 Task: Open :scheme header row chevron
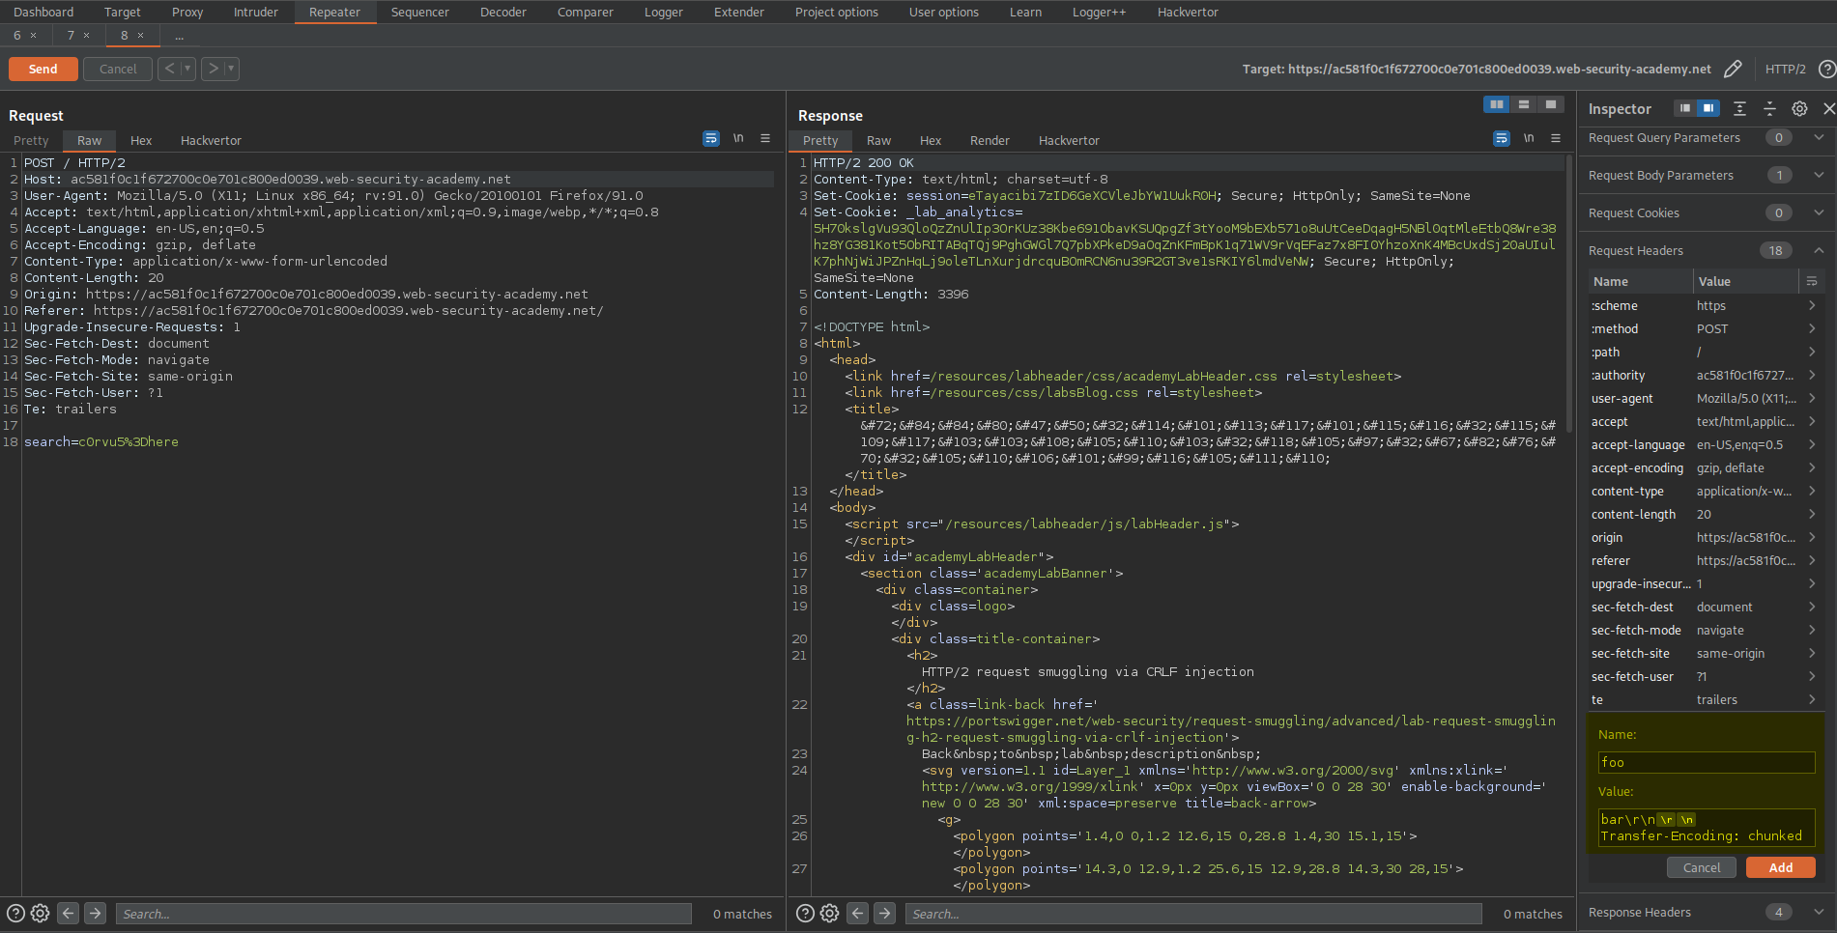point(1812,305)
